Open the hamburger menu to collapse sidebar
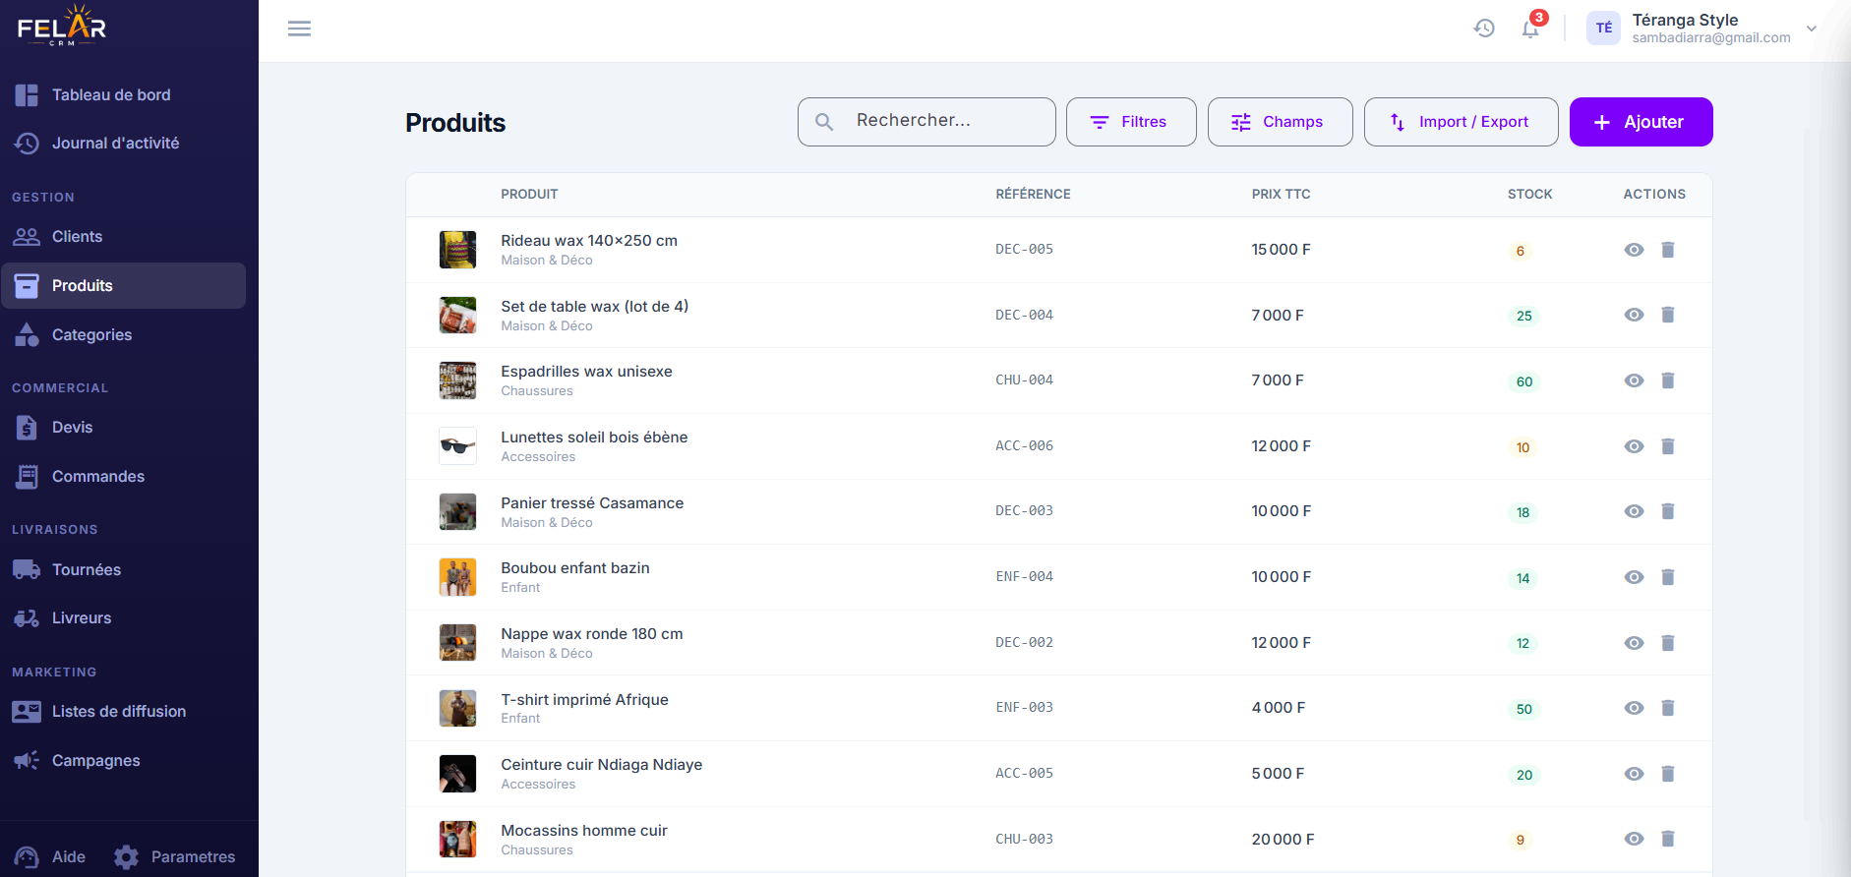The width and height of the screenshot is (1851, 877). point(299,29)
